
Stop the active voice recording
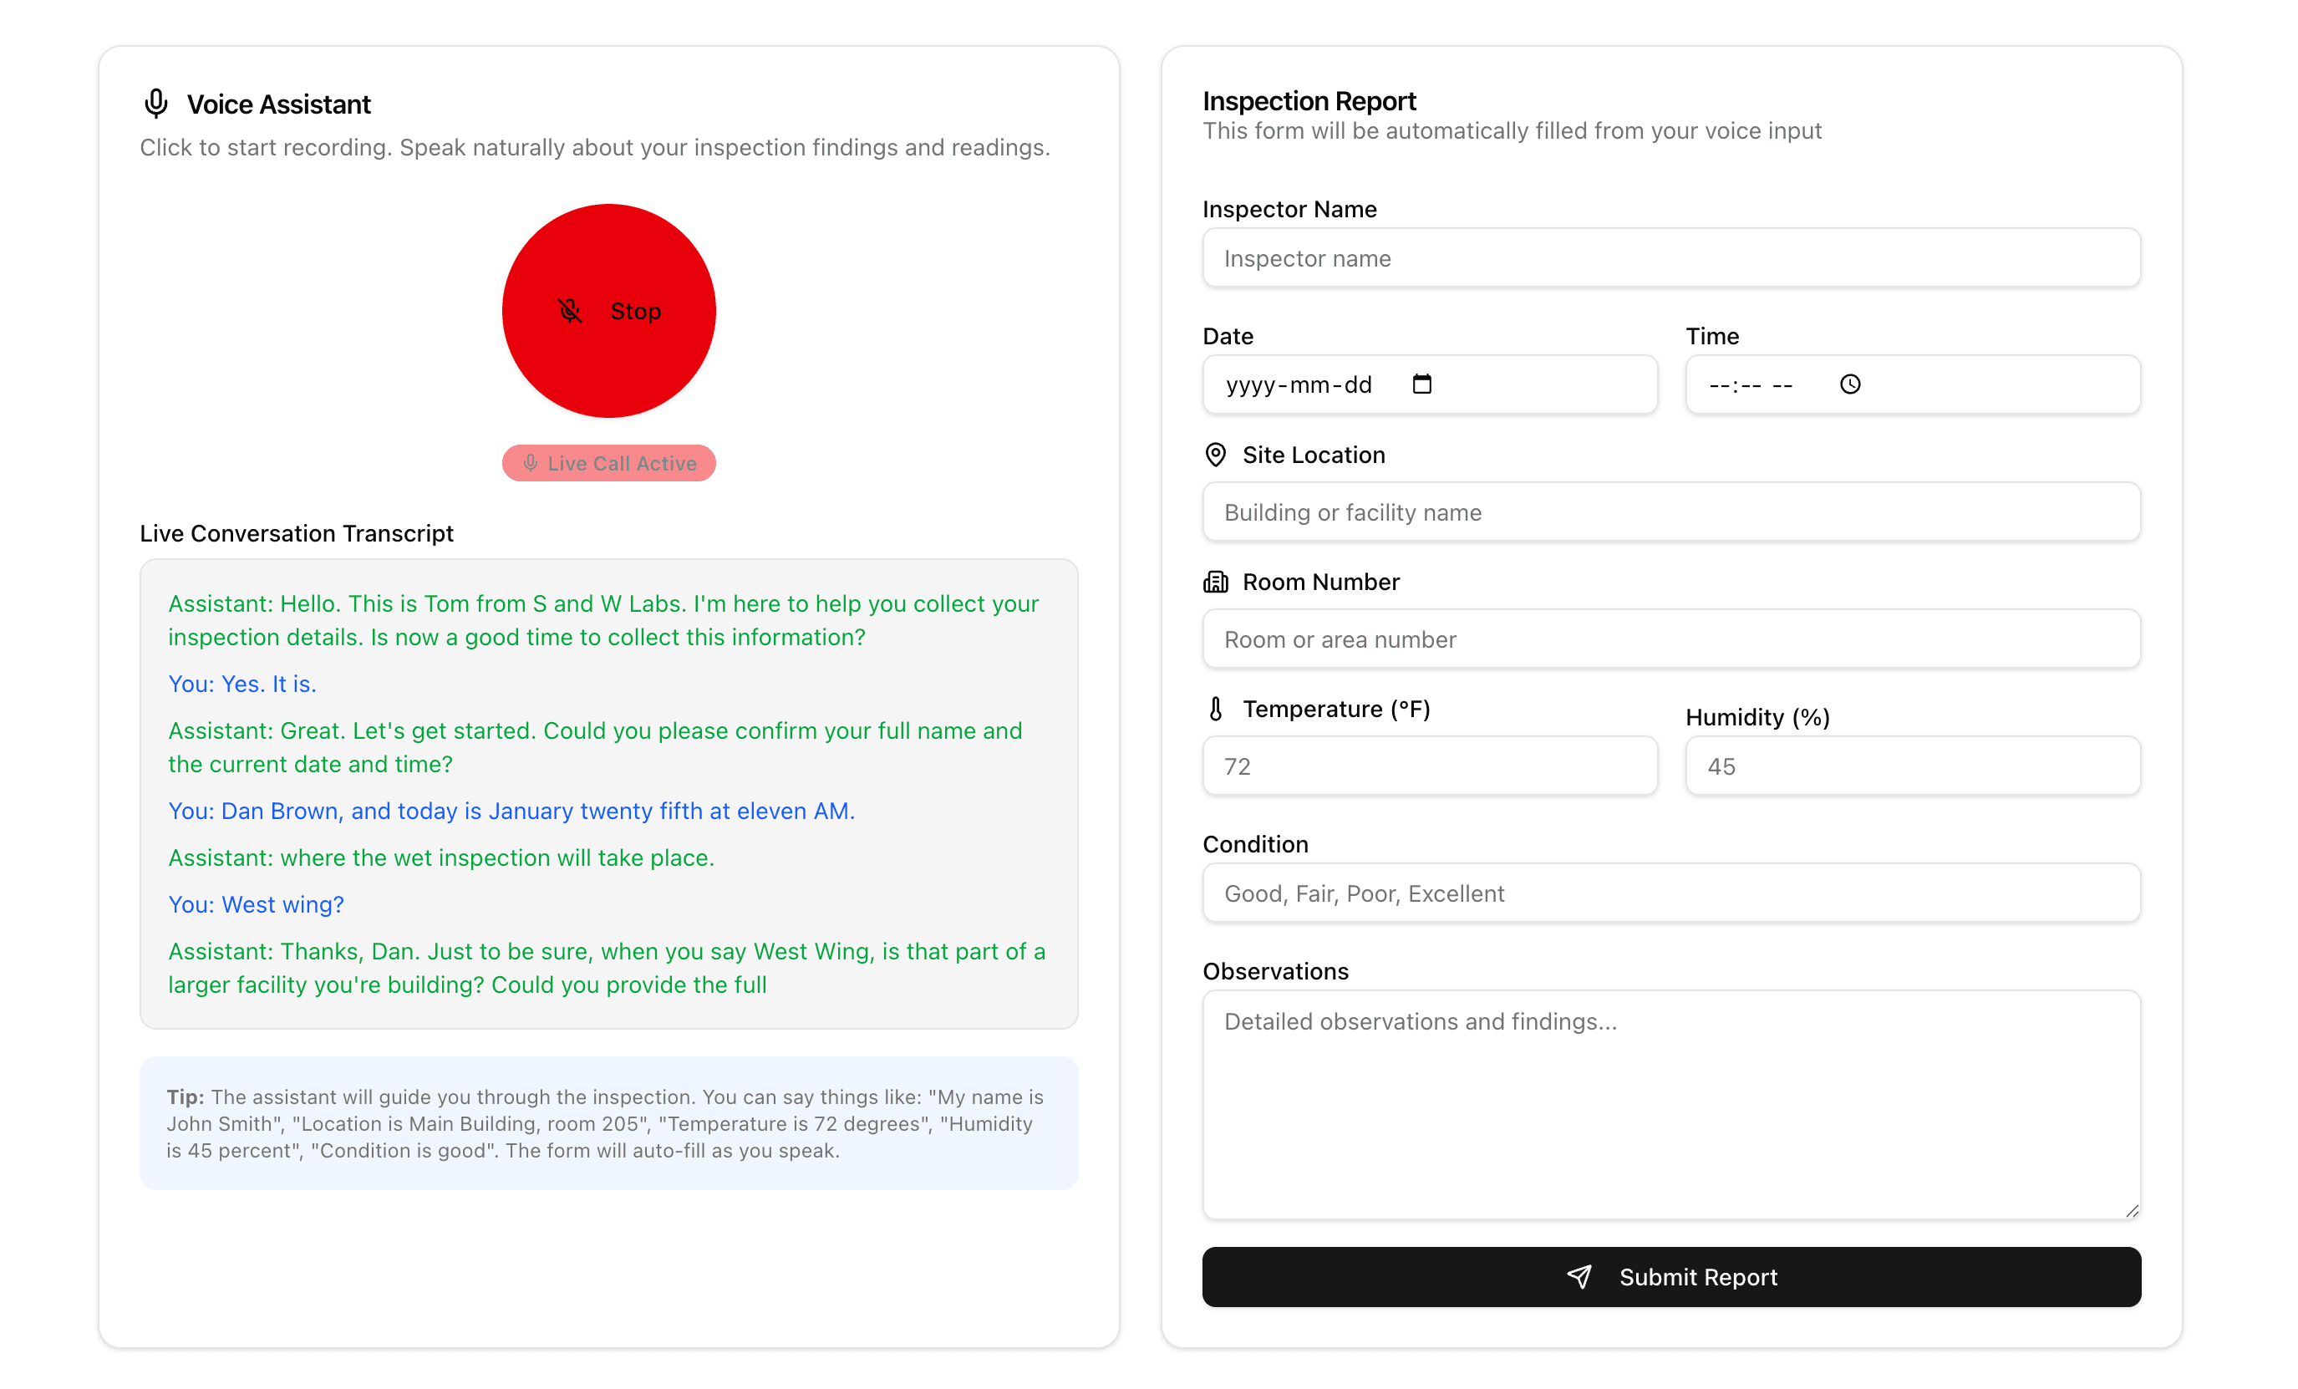(608, 311)
